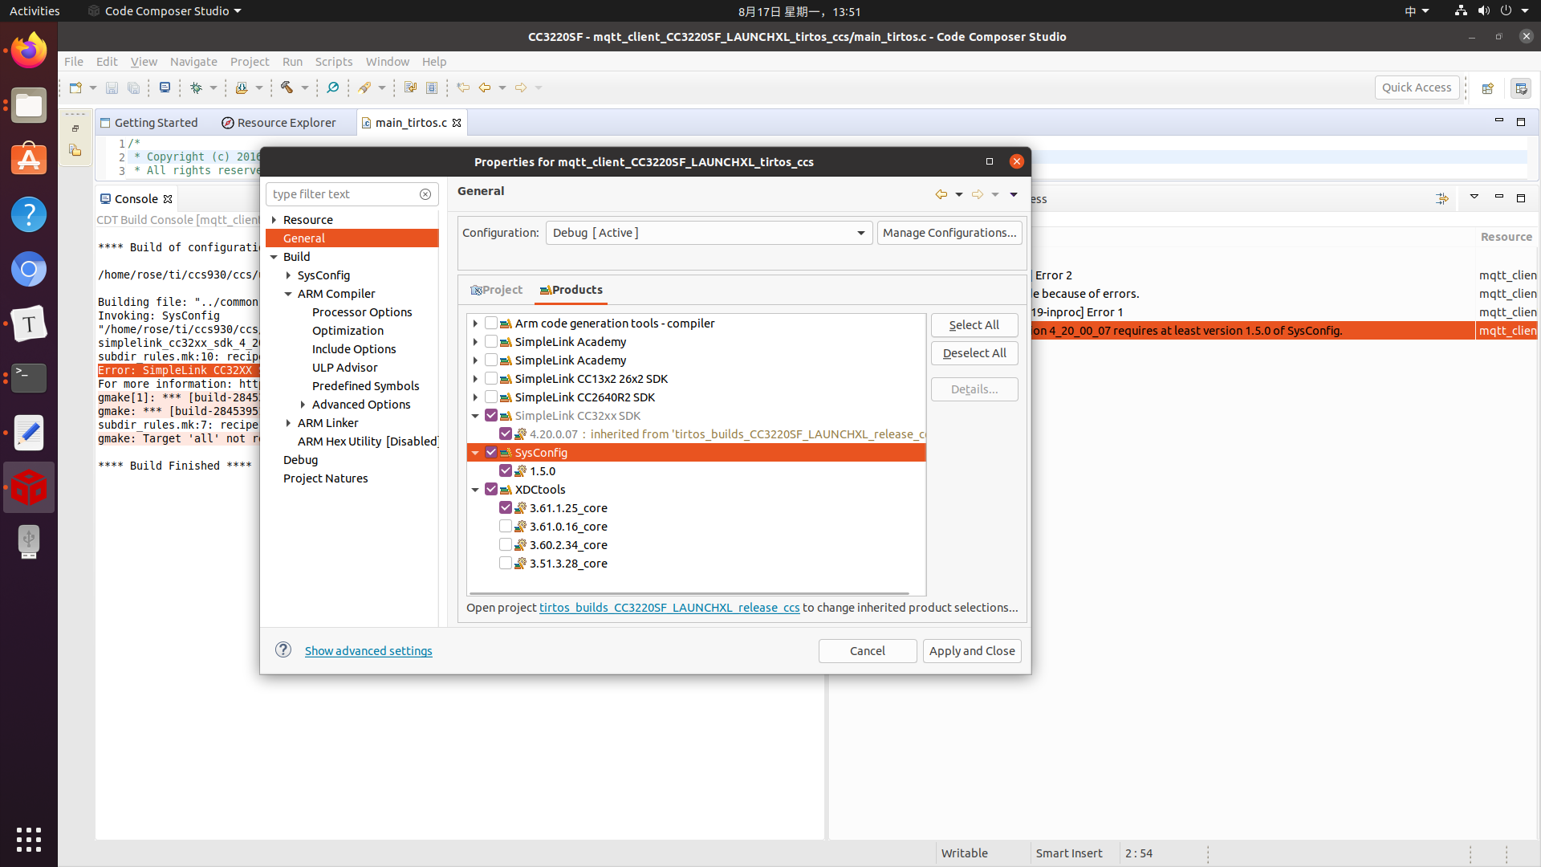Click dialog help question mark icon

coord(283,650)
